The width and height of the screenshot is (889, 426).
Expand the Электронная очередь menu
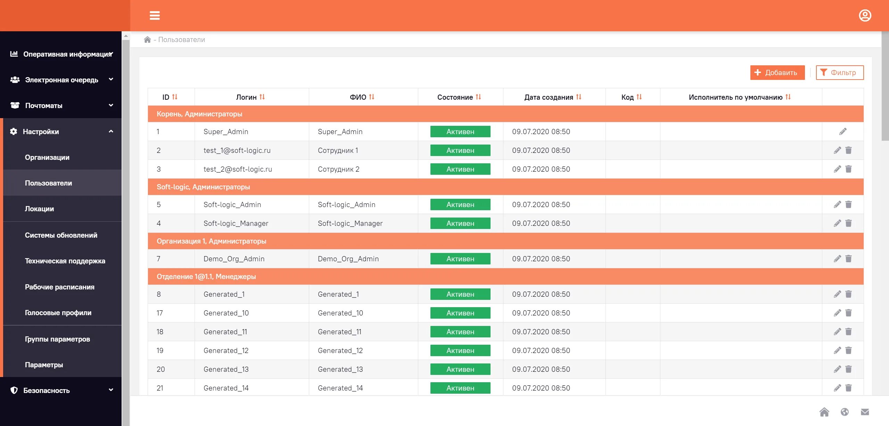(x=61, y=80)
